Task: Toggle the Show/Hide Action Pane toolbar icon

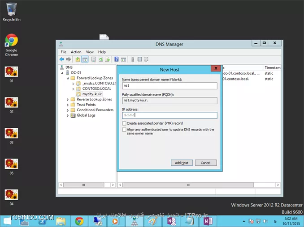Action: (123, 59)
